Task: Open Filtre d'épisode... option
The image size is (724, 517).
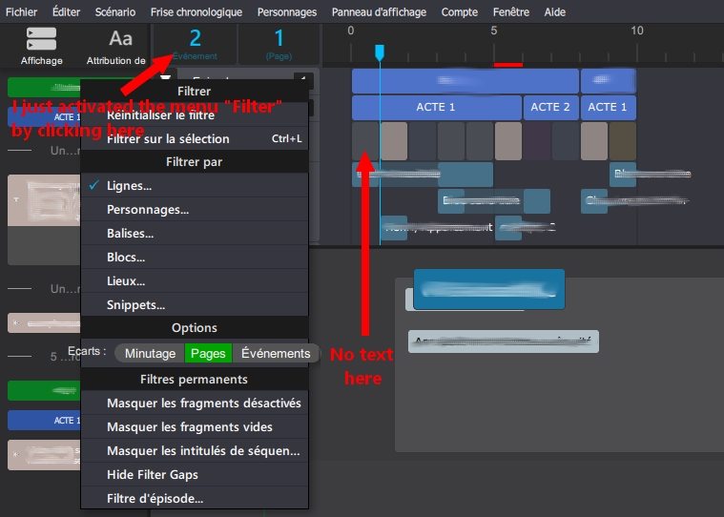Action: pyautogui.click(x=195, y=499)
